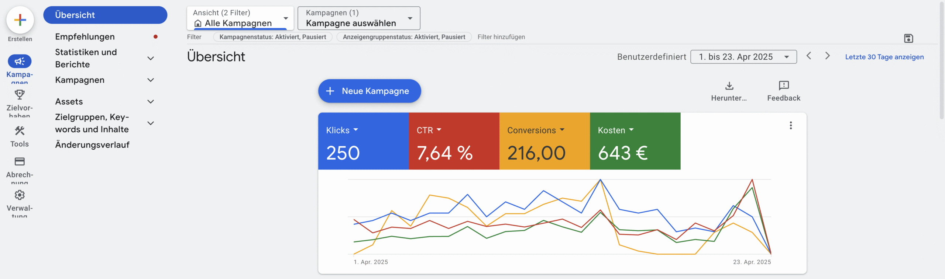Select the green Kosten metric tile
Screen dimensions: 945x279
pyautogui.click(x=635, y=141)
